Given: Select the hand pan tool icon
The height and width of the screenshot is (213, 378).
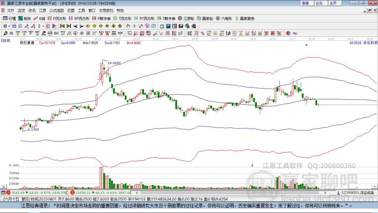Looking at the screenshot, I should click(x=128, y=26).
